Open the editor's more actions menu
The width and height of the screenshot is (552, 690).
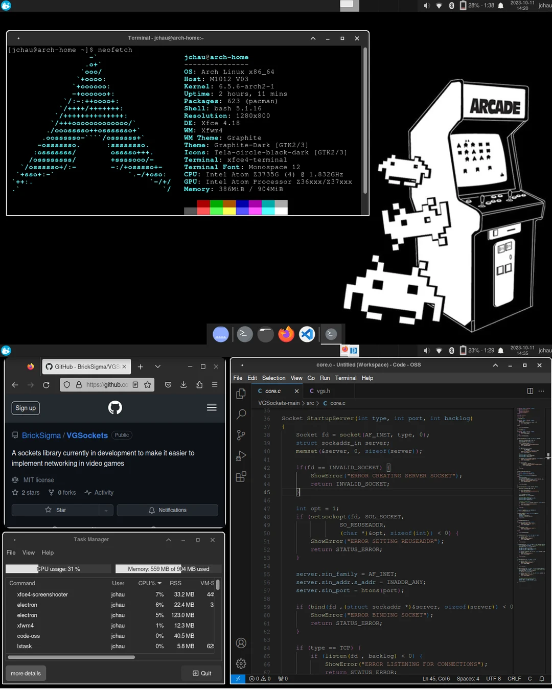(541, 390)
